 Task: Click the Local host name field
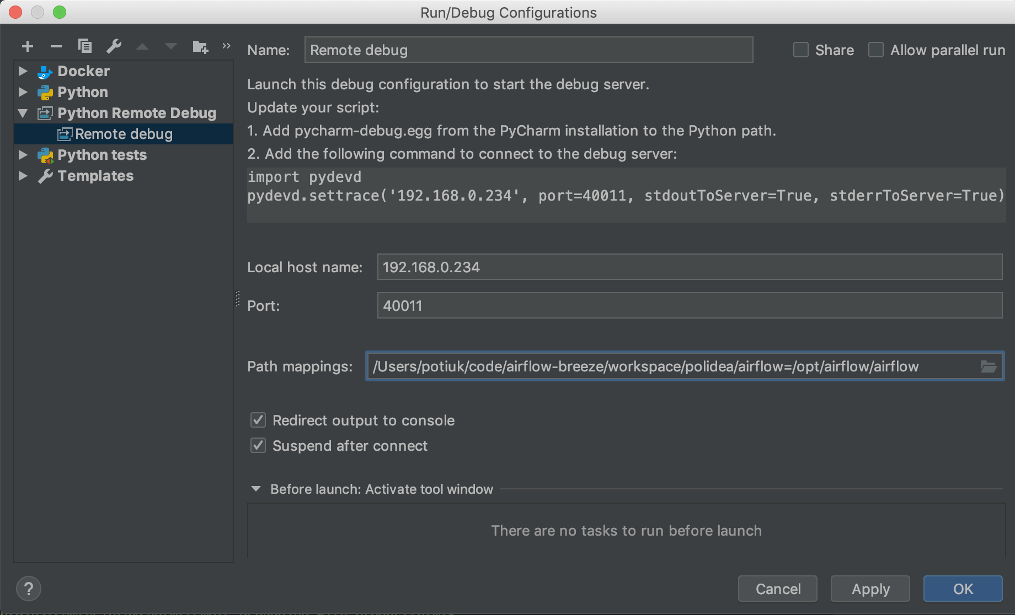(x=690, y=267)
